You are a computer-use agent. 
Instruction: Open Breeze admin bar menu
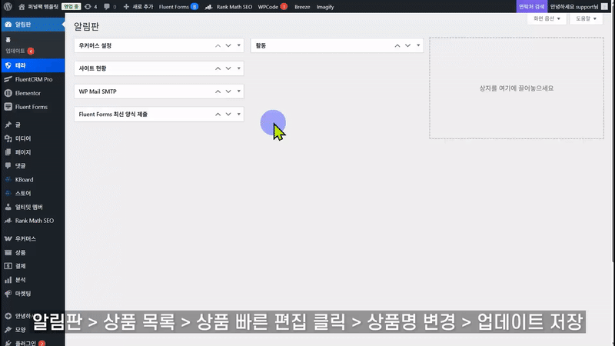[302, 7]
